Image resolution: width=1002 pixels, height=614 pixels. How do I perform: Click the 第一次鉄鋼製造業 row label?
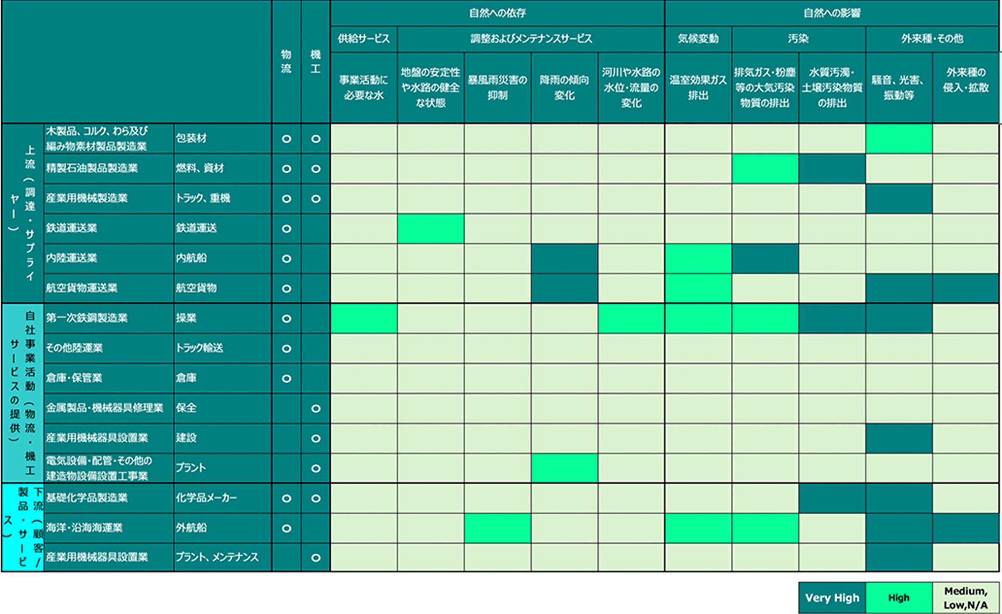tap(87, 318)
